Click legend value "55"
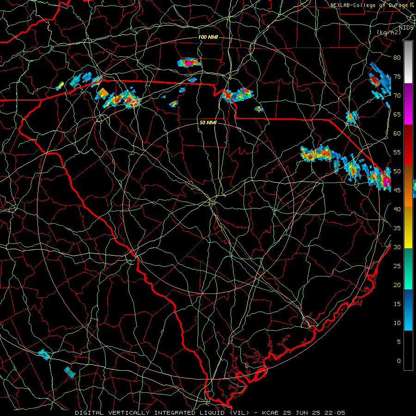This screenshot has width=416, height=416. pos(397,152)
